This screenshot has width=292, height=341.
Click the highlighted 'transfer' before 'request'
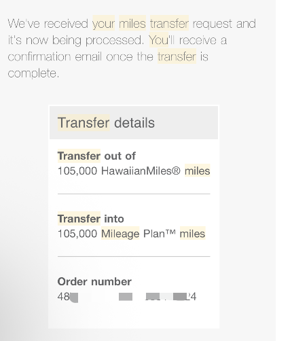coord(169,23)
